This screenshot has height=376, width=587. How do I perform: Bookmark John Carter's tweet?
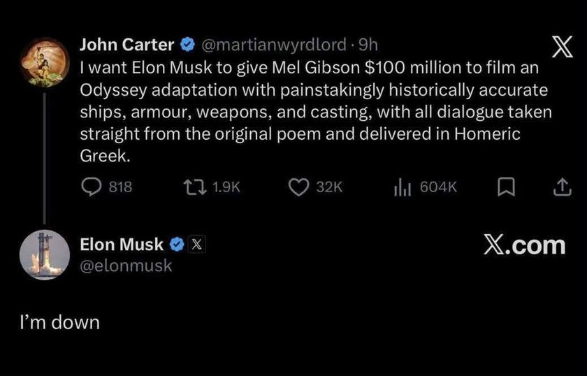[x=506, y=187]
